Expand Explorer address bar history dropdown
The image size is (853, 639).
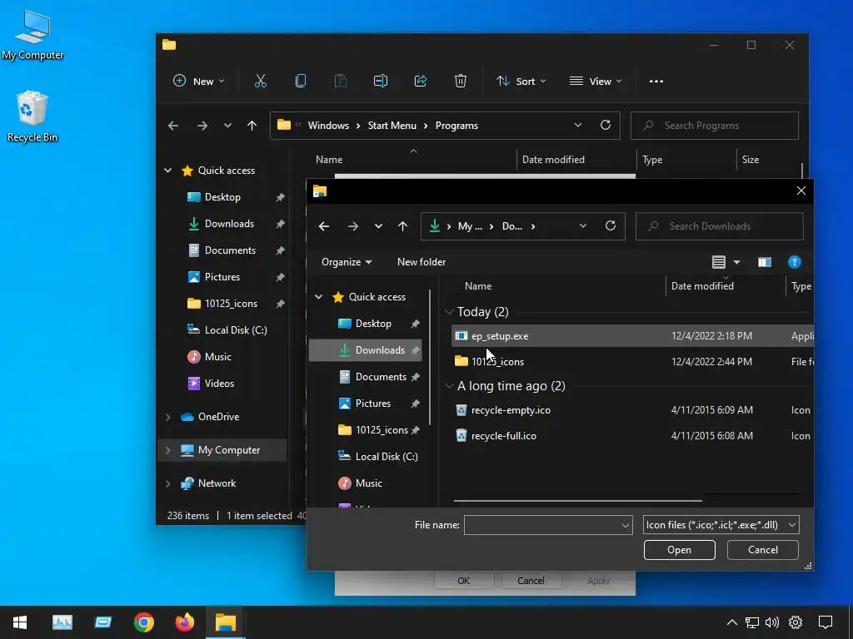[x=578, y=125]
